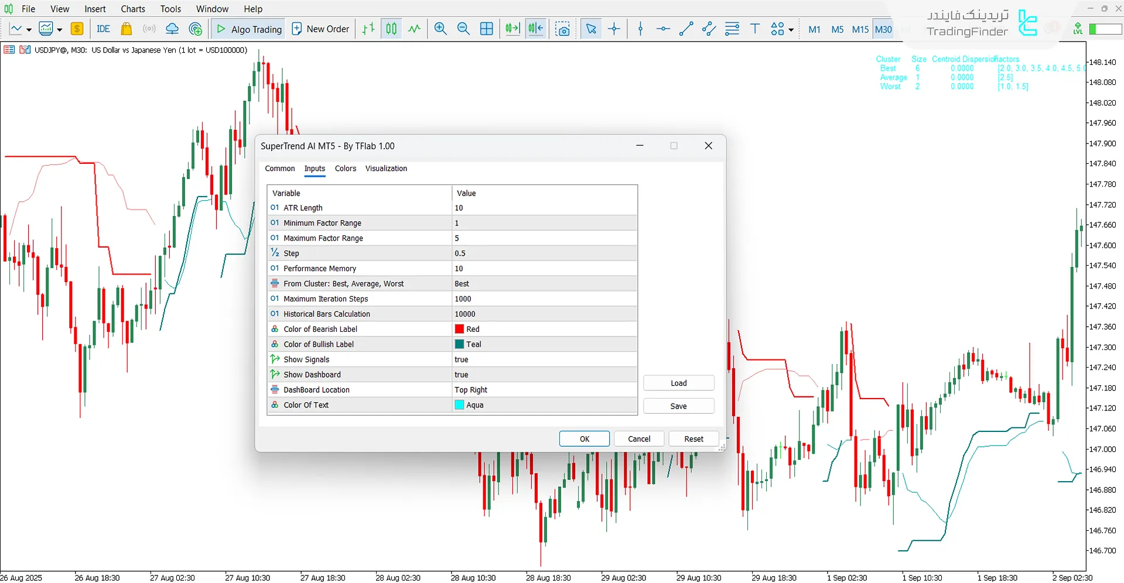Screen dimensions: 1124x583
Task: Switch chart to candlestick mode
Action: pos(391,29)
